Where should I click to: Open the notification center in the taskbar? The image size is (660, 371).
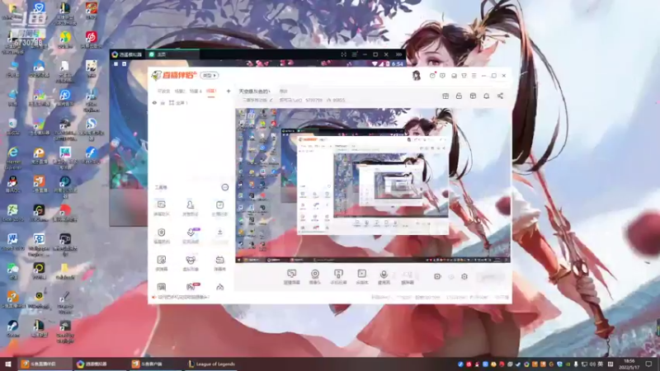[x=648, y=364]
